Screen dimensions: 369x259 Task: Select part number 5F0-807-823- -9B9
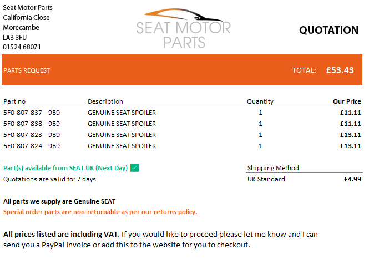click(32, 135)
